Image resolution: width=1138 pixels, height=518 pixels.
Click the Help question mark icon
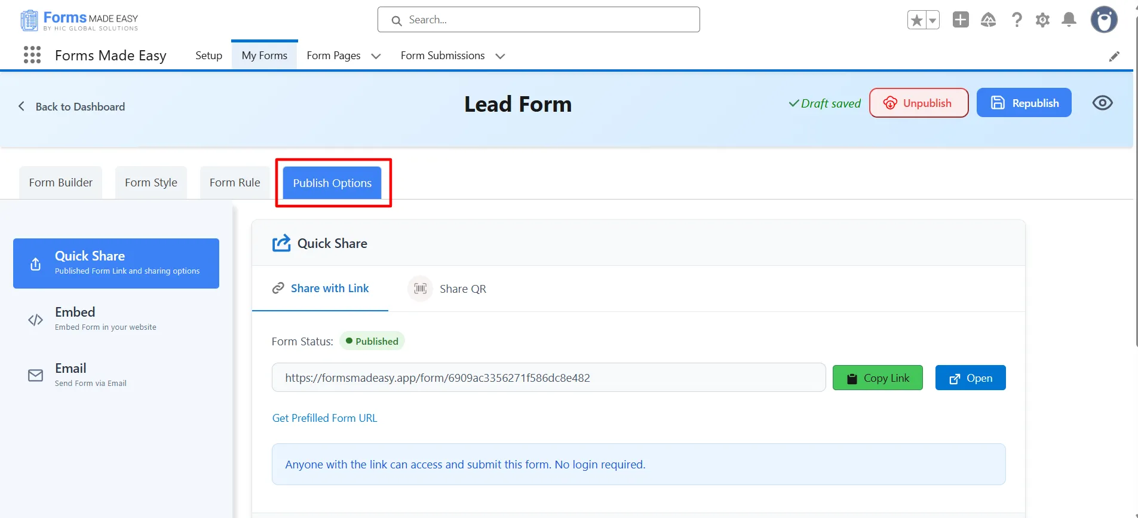(1016, 20)
